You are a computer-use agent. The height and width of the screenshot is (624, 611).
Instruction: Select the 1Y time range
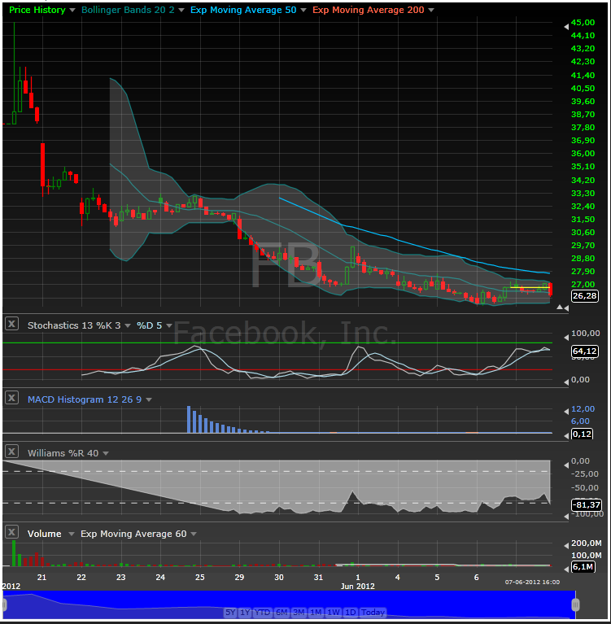click(x=245, y=612)
